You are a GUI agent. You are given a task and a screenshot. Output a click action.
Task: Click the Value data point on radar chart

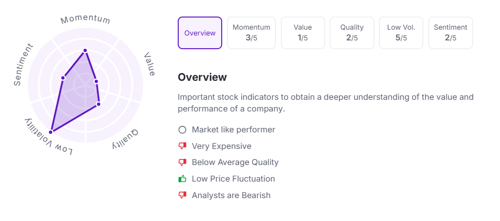(x=96, y=81)
